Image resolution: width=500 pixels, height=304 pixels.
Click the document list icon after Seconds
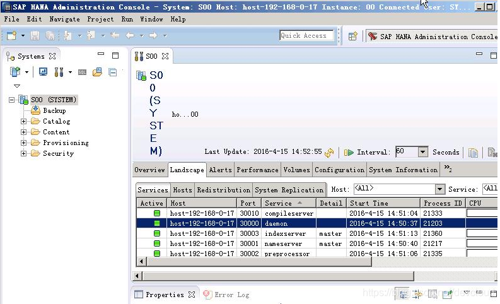point(473,153)
